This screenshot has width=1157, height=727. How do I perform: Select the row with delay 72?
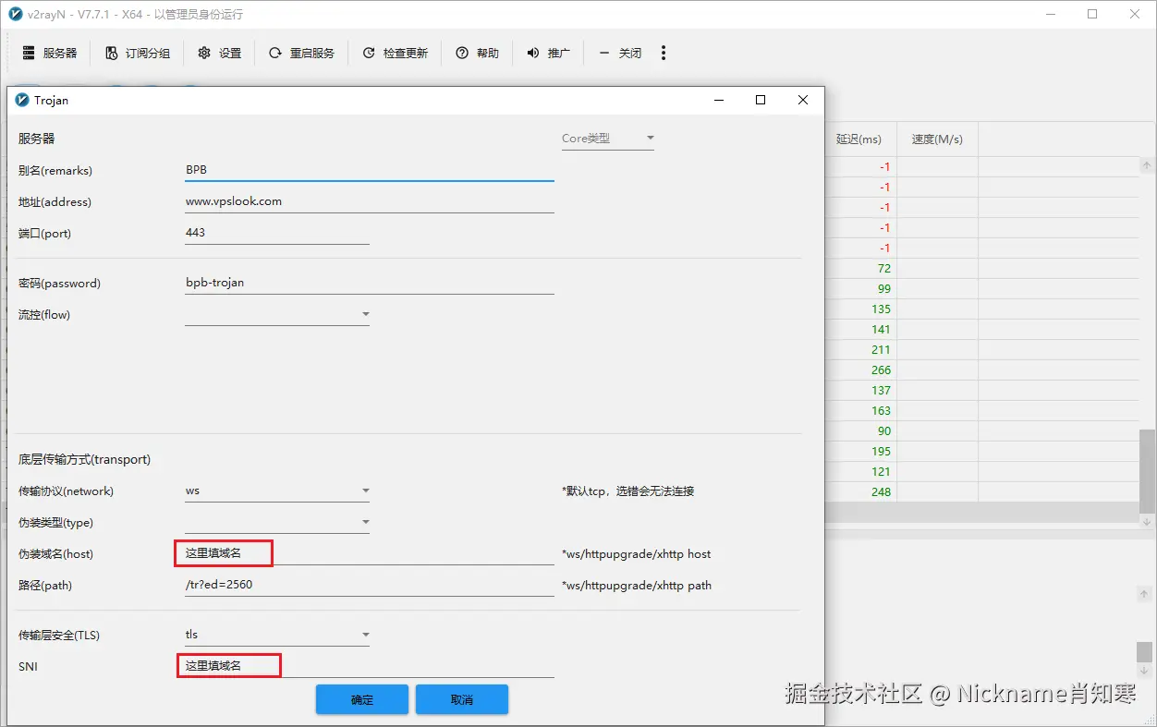(x=981, y=269)
